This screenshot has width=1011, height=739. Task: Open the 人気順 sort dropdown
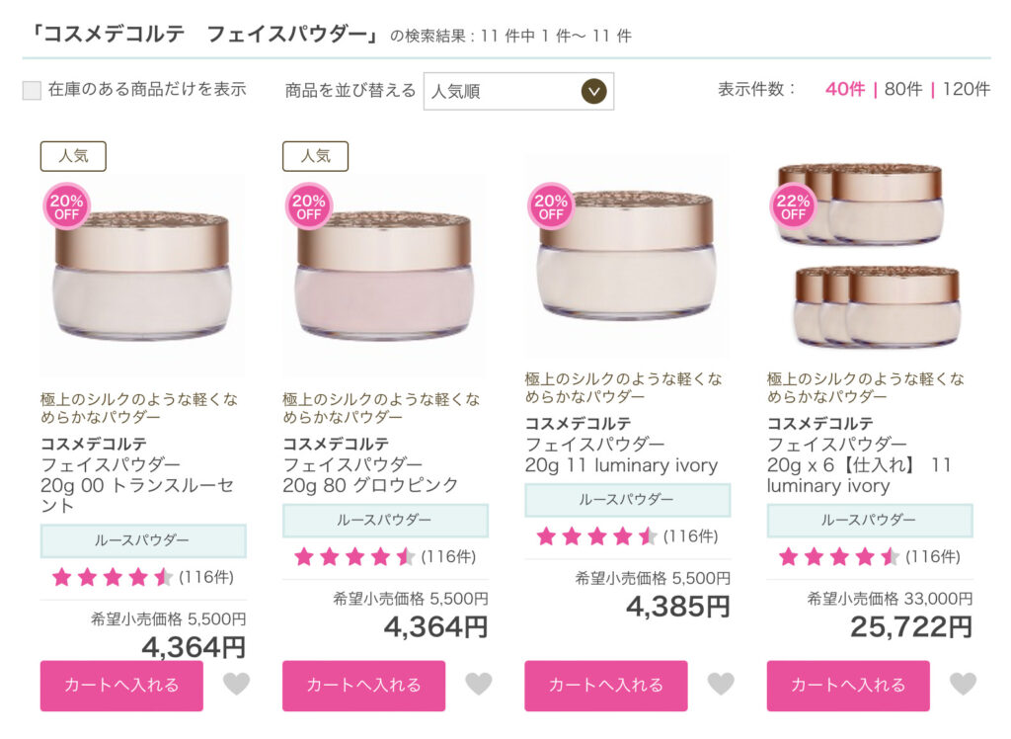(x=518, y=91)
